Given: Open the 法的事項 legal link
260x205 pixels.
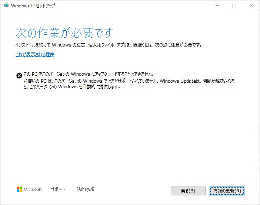Looking at the screenshot, I should 86,189.
